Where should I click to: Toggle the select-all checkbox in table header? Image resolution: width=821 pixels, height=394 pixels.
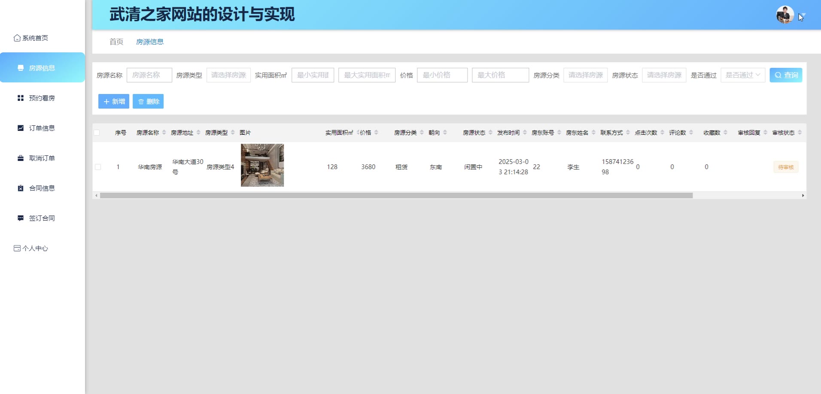click(97, 133)
